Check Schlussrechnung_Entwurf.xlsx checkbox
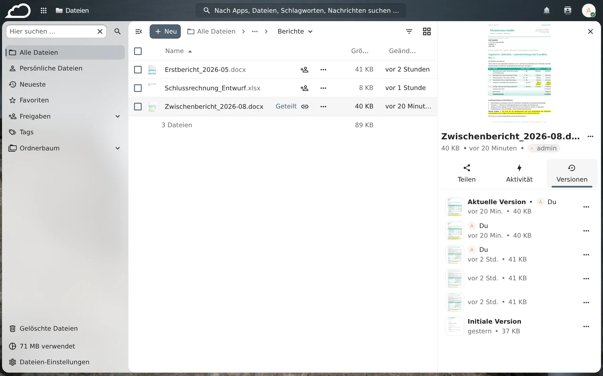 138,88
